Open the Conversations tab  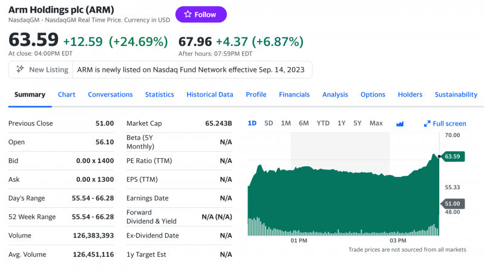coord(110,95)
